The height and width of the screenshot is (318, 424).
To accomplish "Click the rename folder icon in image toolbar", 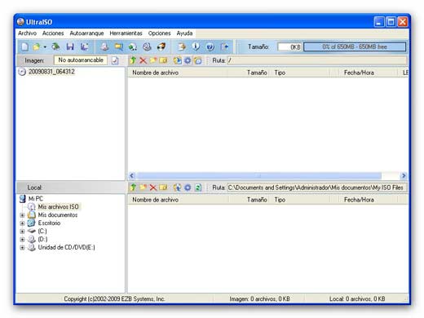I will (163, 60).
